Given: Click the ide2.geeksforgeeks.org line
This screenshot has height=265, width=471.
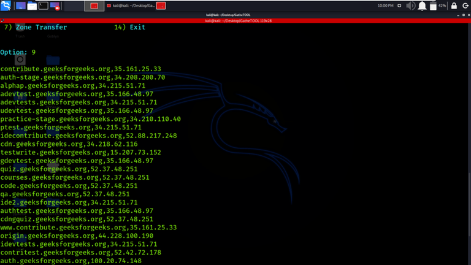Looking at the screenshot, I should (69, 202).
